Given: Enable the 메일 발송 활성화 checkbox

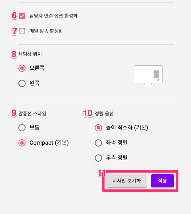Looking at the screenshot, I should (22, 31).
